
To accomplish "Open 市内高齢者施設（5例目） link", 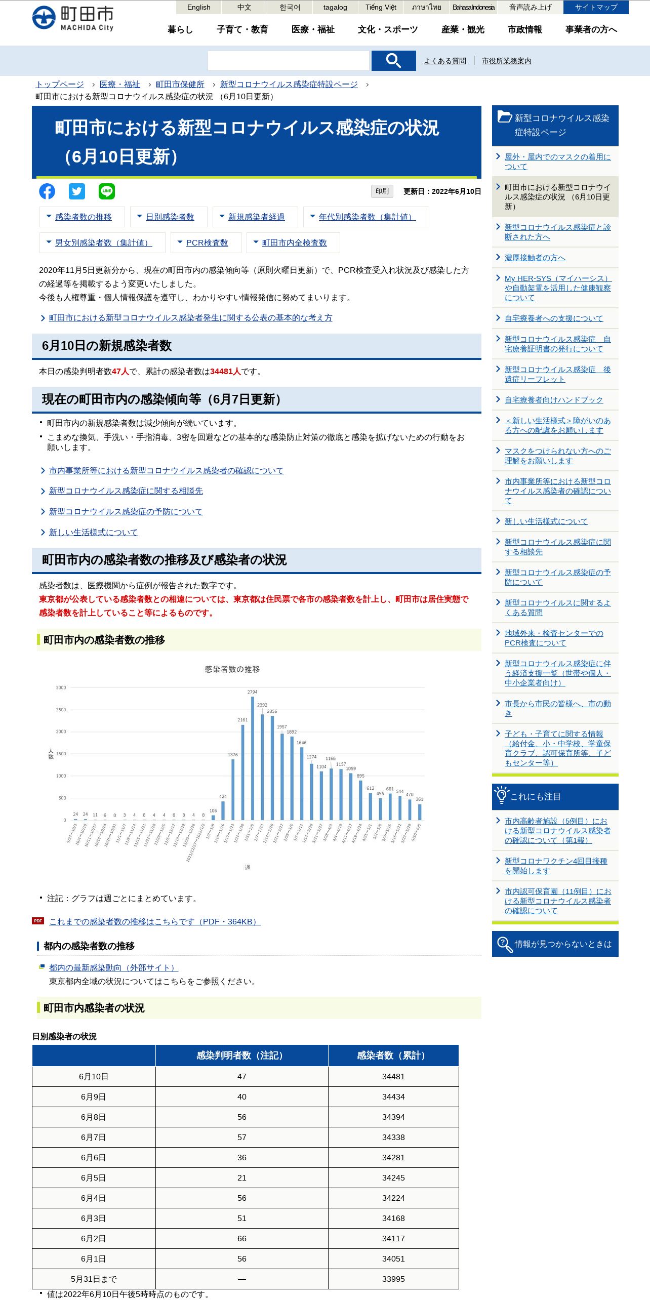I will point(557,830).
